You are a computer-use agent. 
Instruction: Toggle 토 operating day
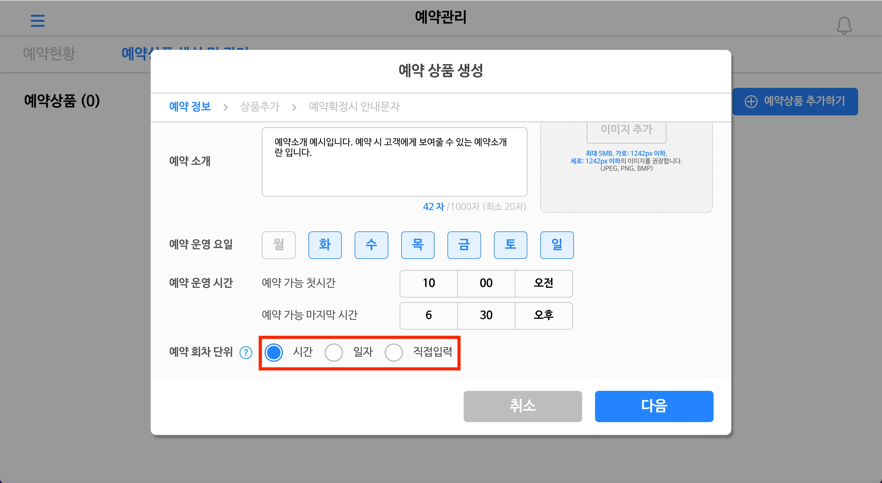[x=511, y=245]
